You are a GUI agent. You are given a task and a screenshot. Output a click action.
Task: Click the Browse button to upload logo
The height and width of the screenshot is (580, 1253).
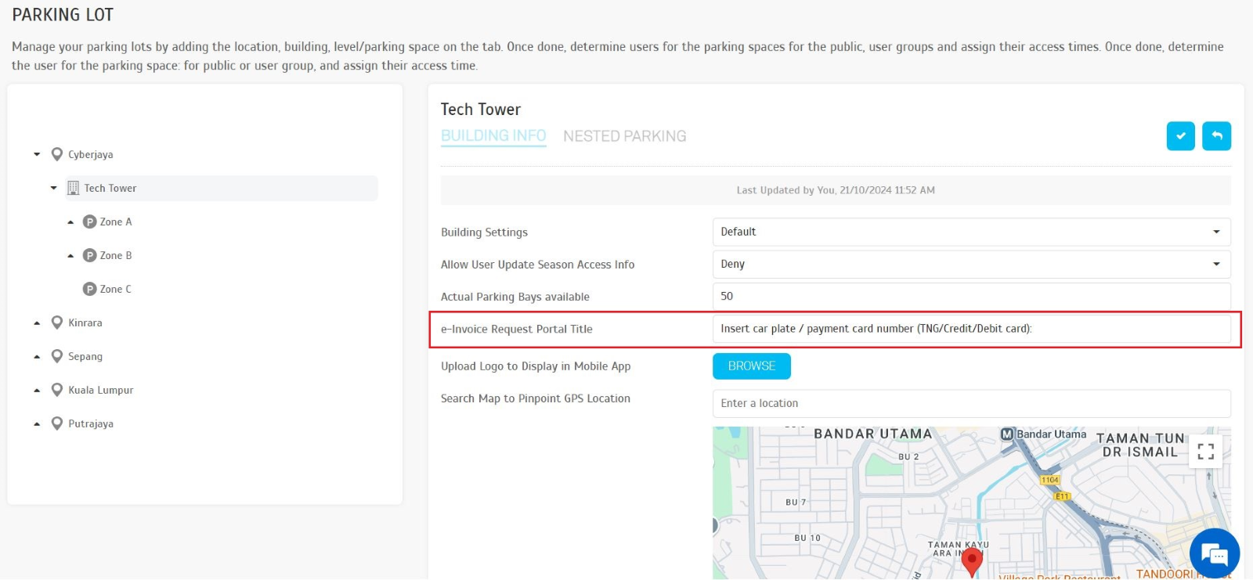[x=751, y=366]
